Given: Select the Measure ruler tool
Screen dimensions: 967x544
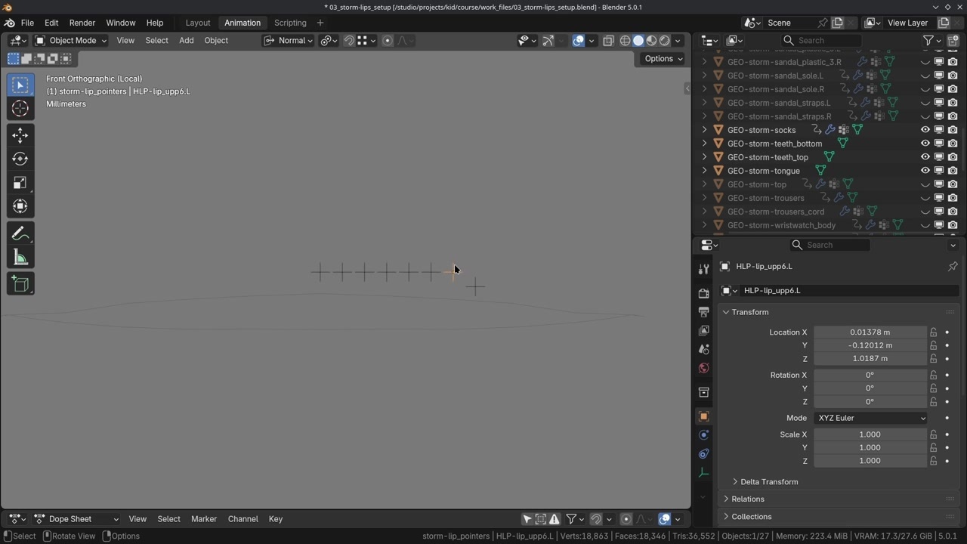Looking at the screenshot, I should pyautogui.click(x=20, y=258).
